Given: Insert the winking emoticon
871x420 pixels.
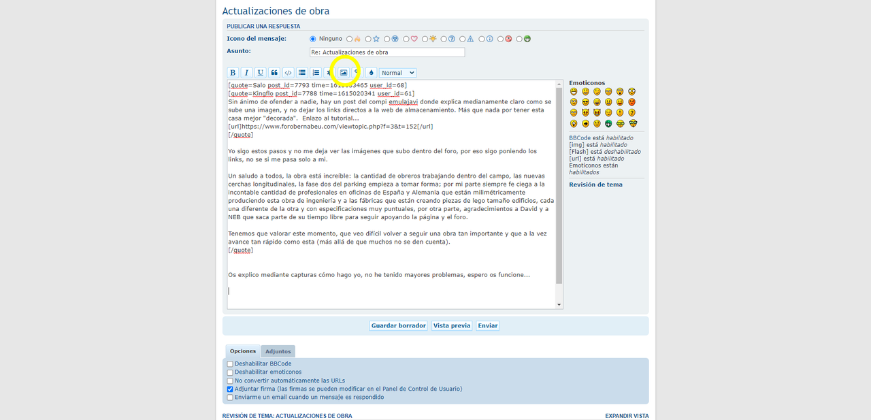Looking at the screenshot, I should (597, 91).
